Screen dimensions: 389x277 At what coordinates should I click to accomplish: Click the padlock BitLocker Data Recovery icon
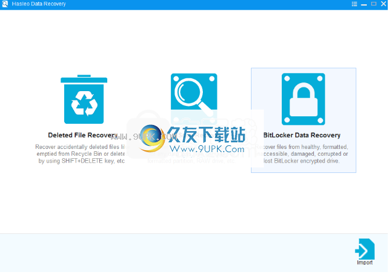click(303, 99)
